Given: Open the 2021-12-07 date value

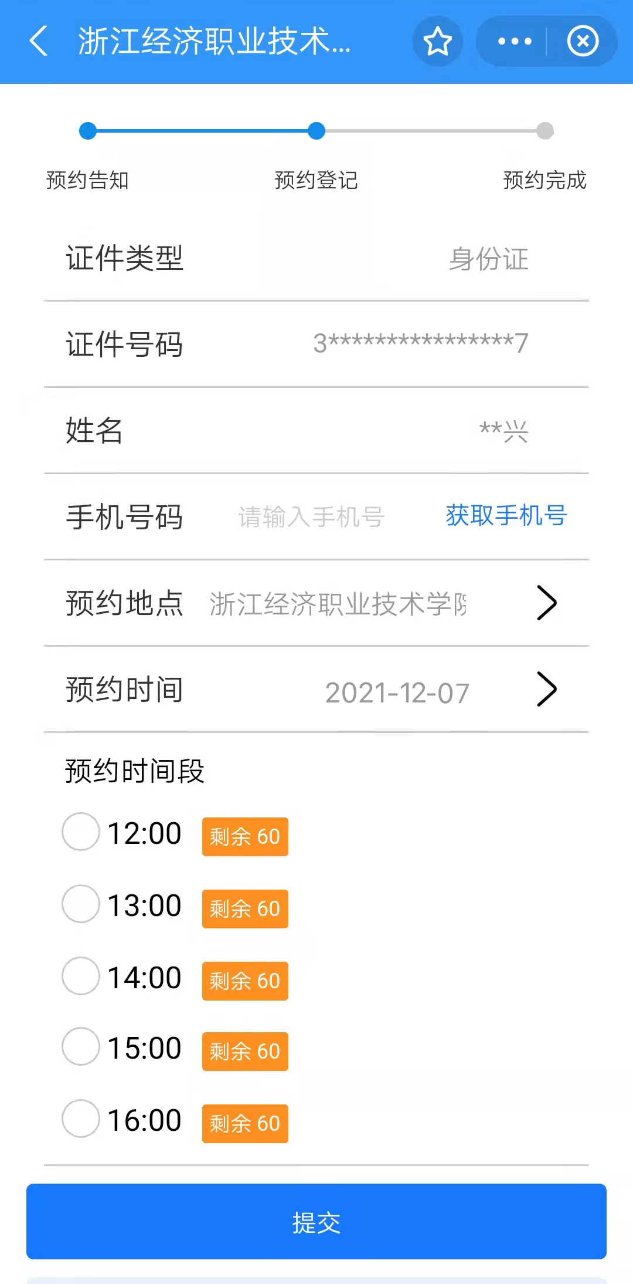Looking at the screenshot, I should [x=397, y=693].
